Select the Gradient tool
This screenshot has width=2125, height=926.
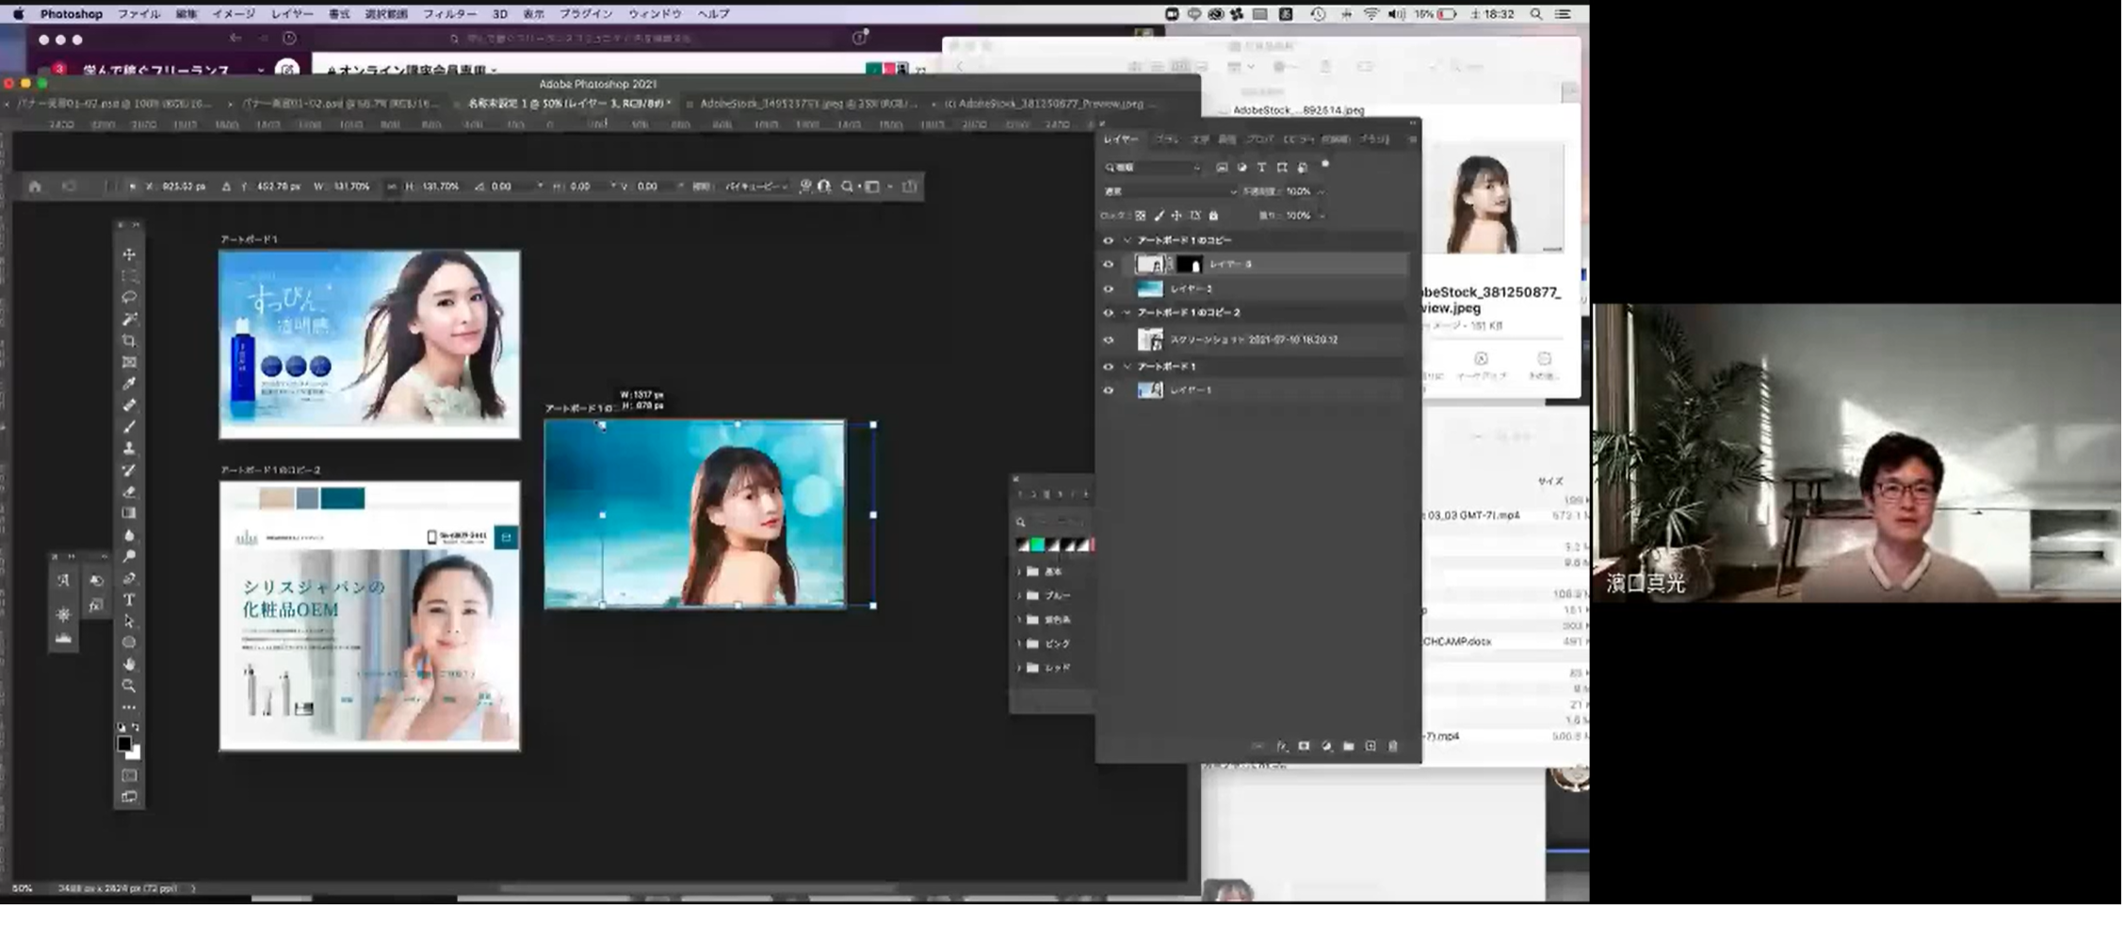[129, 513]
